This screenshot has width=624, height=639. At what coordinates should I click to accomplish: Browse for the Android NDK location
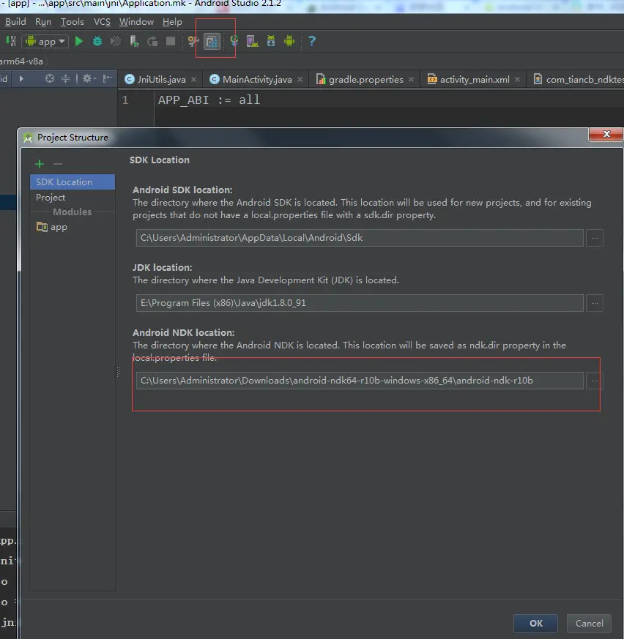(595, 381)
